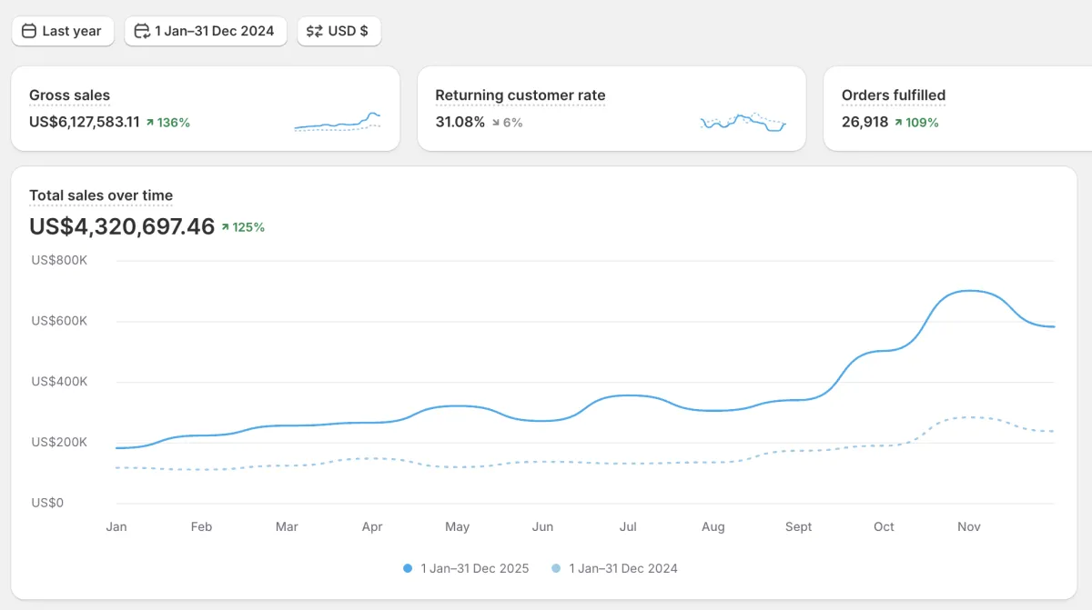
Task: Click the currency exchange arrows icon
Action: [x=314, y=31]
